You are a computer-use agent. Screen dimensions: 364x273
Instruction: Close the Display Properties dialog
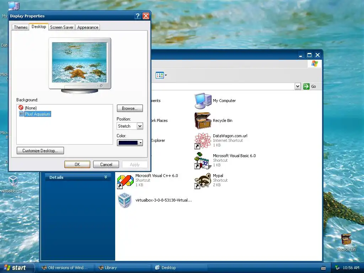tap(146, 16)
